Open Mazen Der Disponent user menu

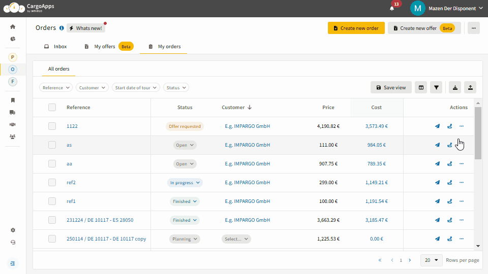click(447, 9)
